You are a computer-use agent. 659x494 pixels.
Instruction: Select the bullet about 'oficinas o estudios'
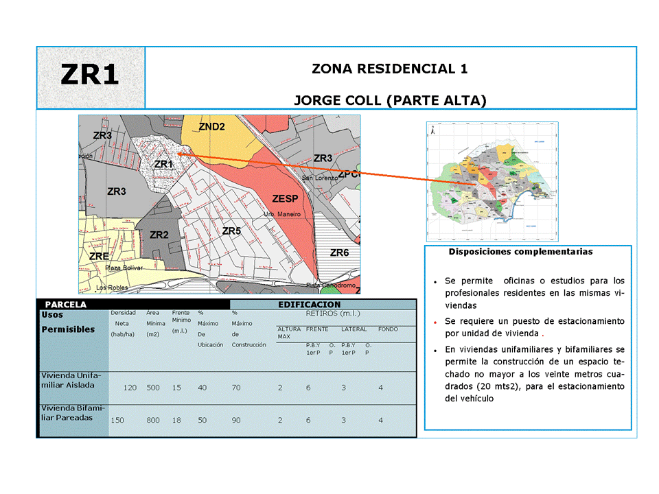pyautogui.click(x=535, y=293)
